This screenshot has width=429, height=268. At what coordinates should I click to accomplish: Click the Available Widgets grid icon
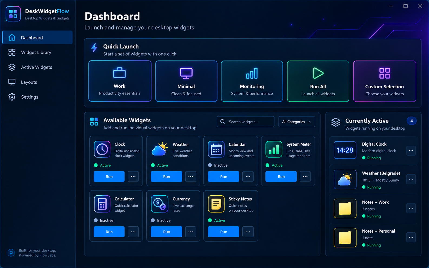94,122
